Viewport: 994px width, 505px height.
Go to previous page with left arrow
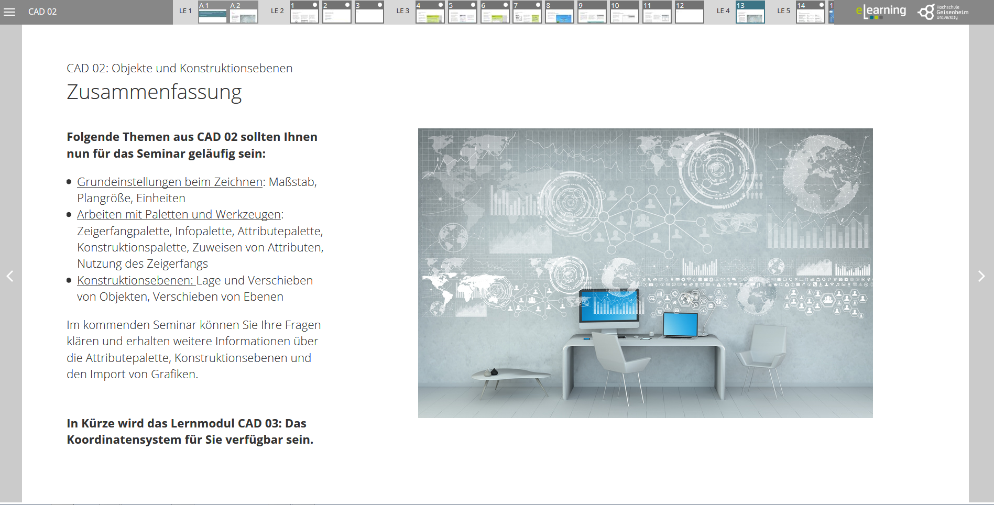[x=10, y=276]
